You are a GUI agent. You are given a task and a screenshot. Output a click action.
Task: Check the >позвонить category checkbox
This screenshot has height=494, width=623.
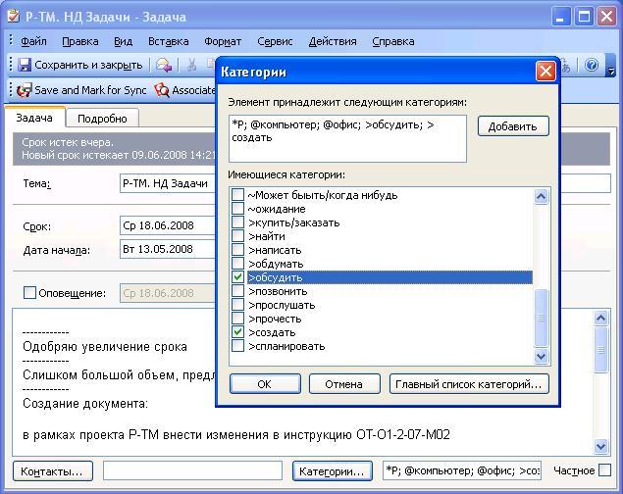(x=237, y=292)
